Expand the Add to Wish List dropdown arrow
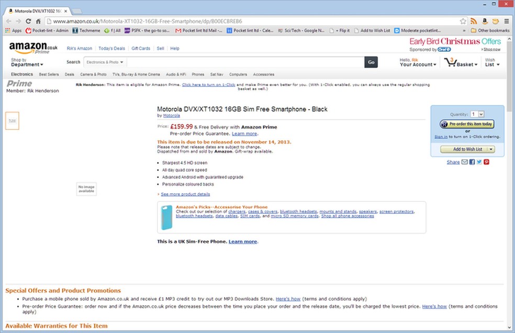This screenshot has height=333, width=515. pos(490,149)
